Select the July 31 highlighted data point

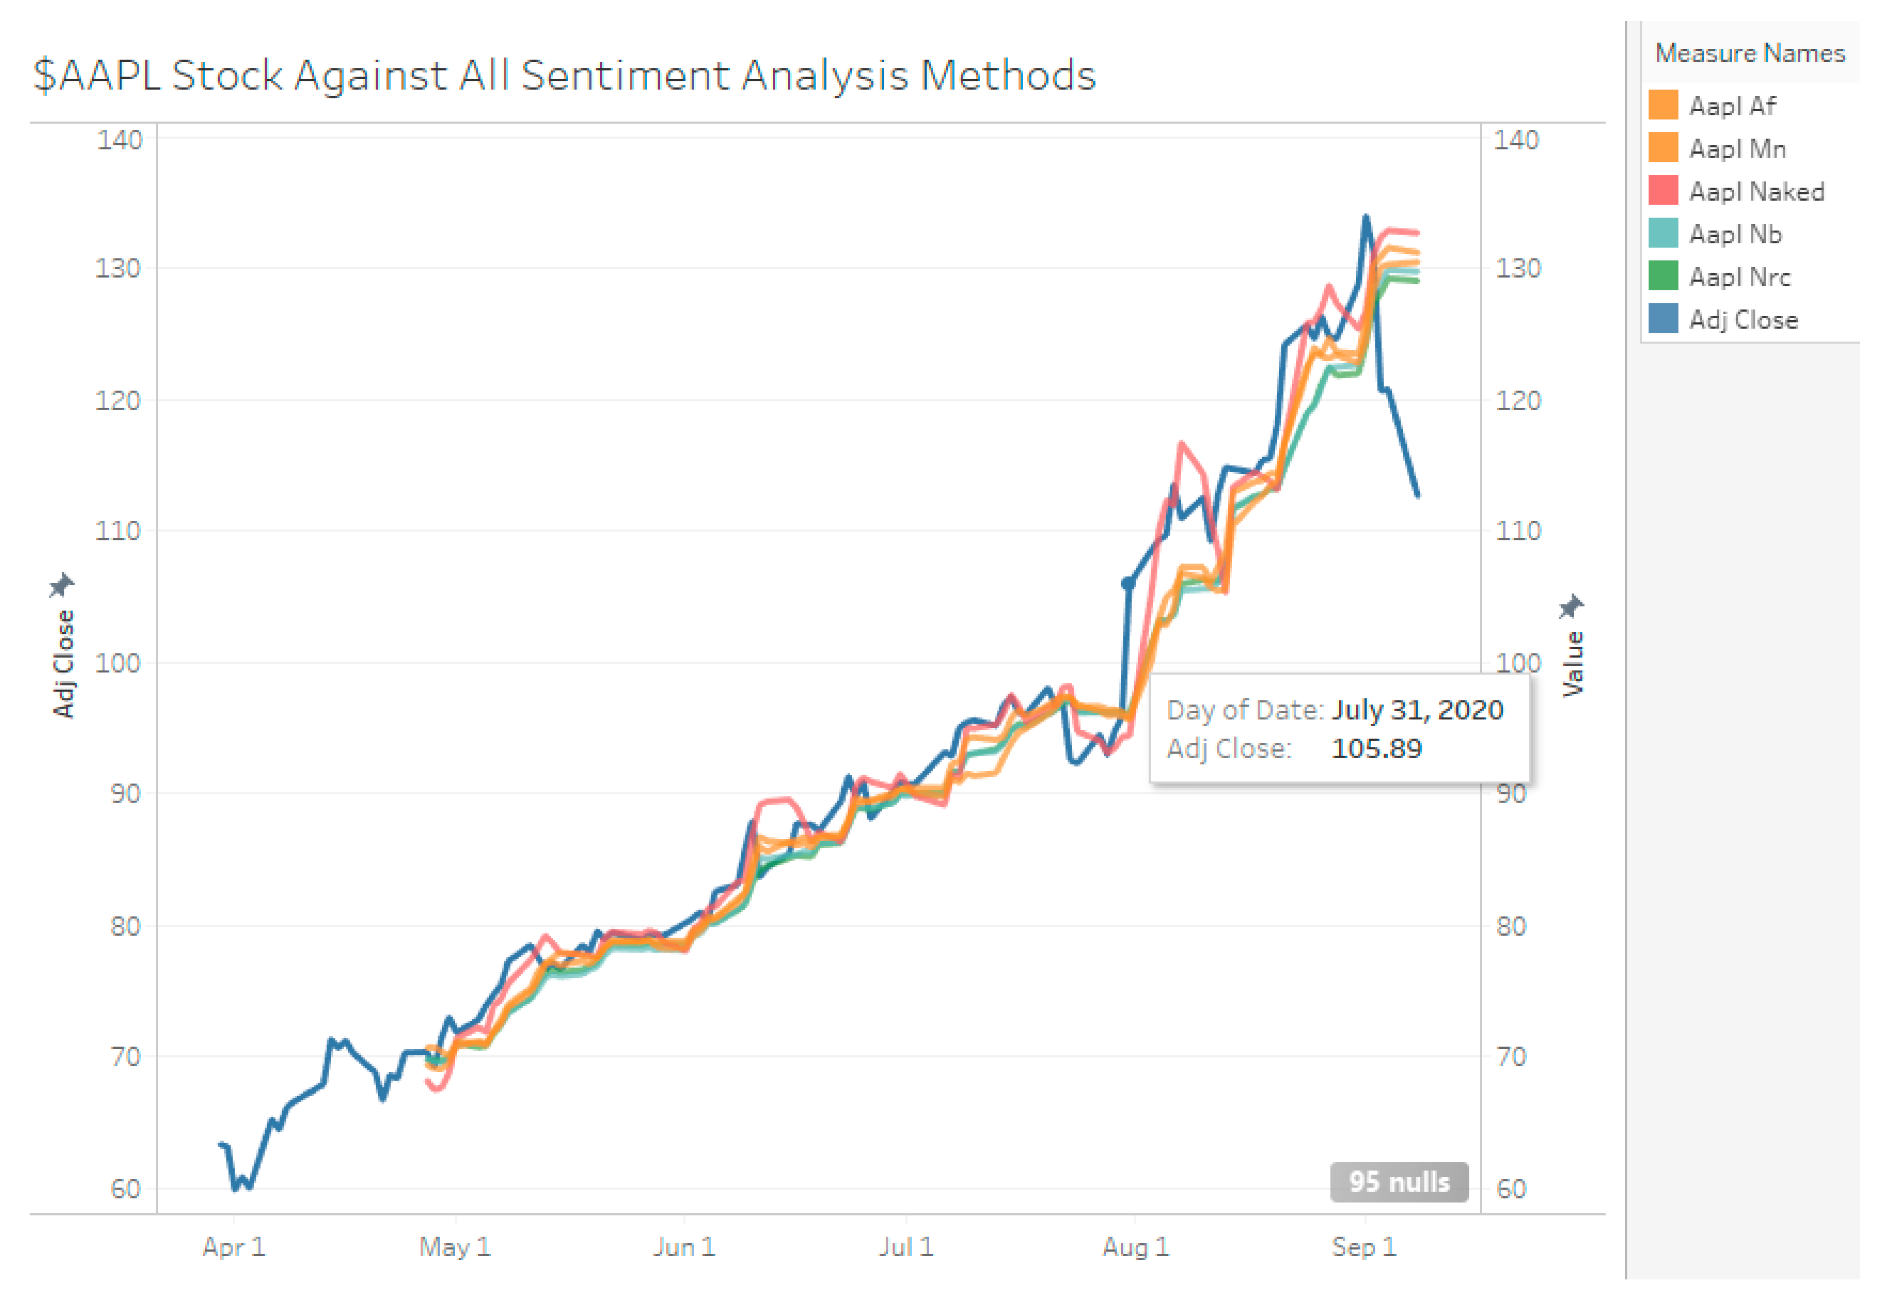[x=1127, y=583]
